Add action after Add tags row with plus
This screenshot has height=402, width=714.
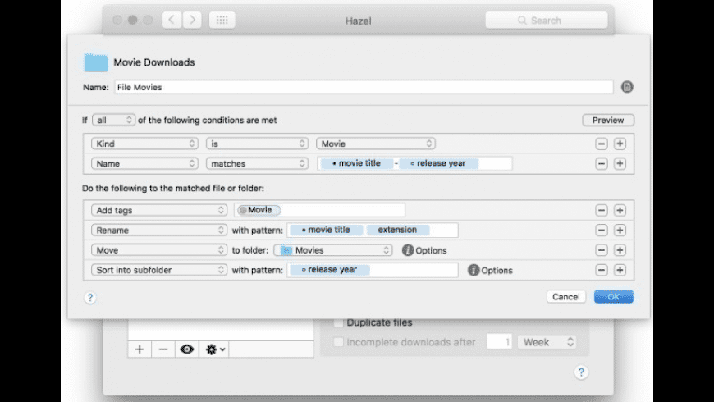pos(620,210)
